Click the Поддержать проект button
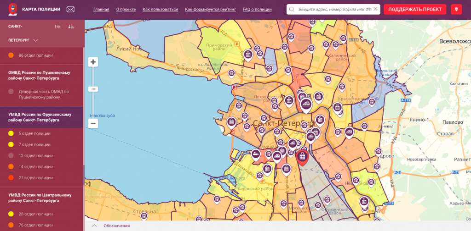The height and width of the screenshot is (231, 471). coord(415,9)
